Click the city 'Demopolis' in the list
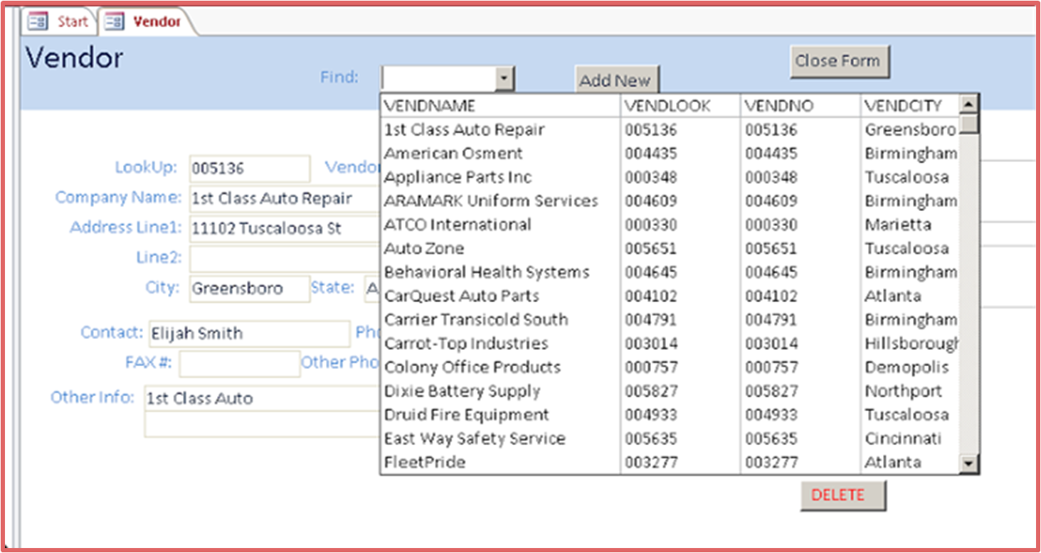Screen dimensions: 1041x553 [x=907, y=367]
